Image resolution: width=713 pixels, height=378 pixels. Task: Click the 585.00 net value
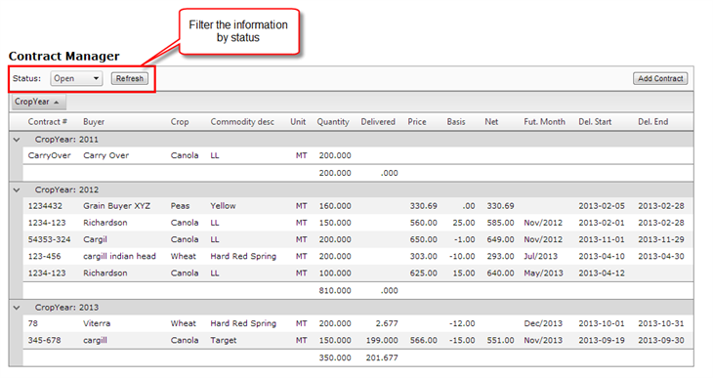point(500,223)
